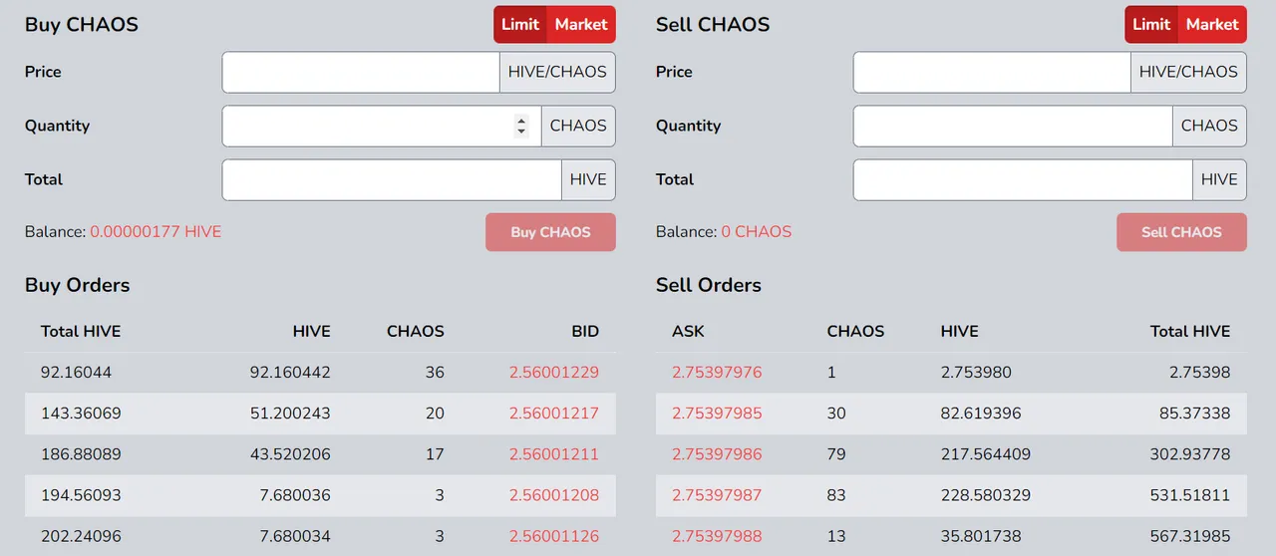Click the Buy CHAOS button
Screen dimensions: 1276x556
coord(550,232)
